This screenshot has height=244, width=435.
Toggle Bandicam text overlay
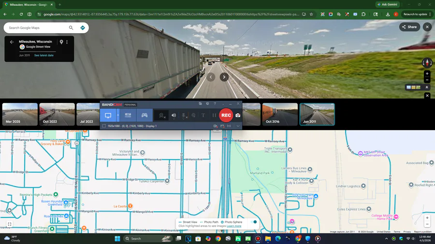click(203, 115)
